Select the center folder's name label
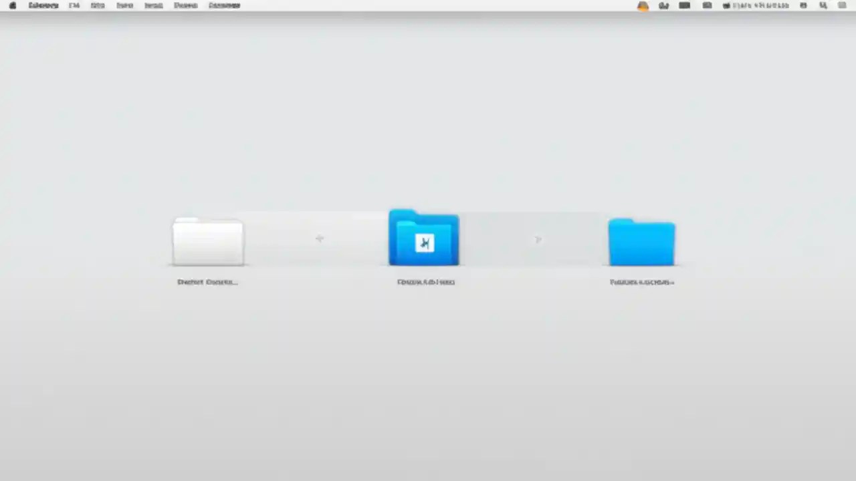This screenshot has width=856, height=481. [426, 281]
